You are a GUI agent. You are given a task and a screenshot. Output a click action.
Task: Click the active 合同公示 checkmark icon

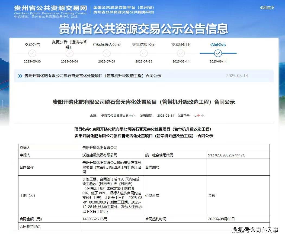pyautogui.click(x=218, y=53)
